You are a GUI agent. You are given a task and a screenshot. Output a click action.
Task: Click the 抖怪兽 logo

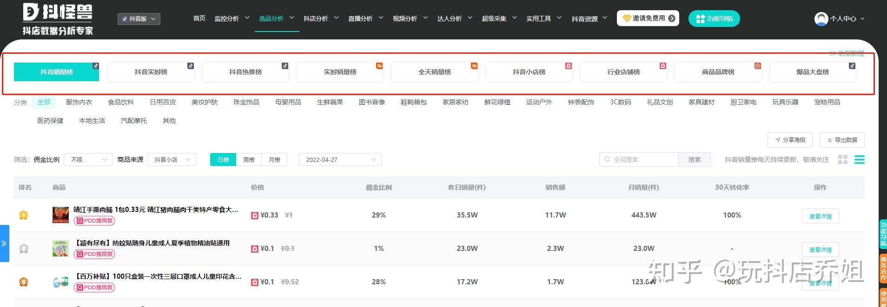[58, 19]
